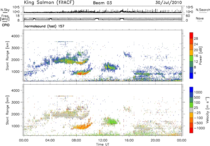Click the '08:00' time axis tick label
This screenshot has height=146, width=210.
[76, 140]
